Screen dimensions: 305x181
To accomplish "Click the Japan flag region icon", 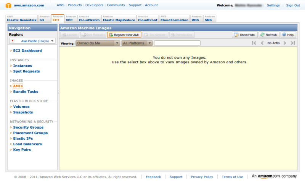I will [x=13, y=41].
